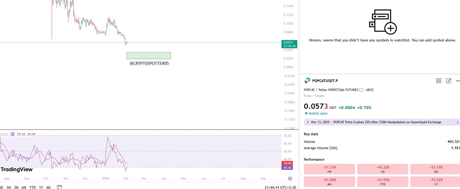Collapse the right panel using the edge arrow
The image size is (460, 189).
tap(300, 175)
